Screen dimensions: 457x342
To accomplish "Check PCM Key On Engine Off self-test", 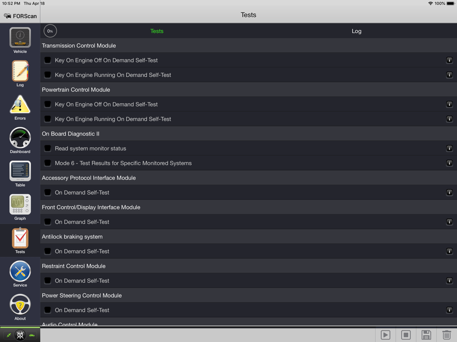I will tap(48, 104).
